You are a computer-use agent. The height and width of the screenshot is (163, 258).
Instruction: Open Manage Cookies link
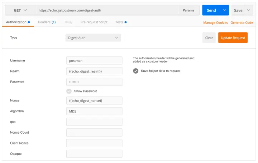point(215,23)
